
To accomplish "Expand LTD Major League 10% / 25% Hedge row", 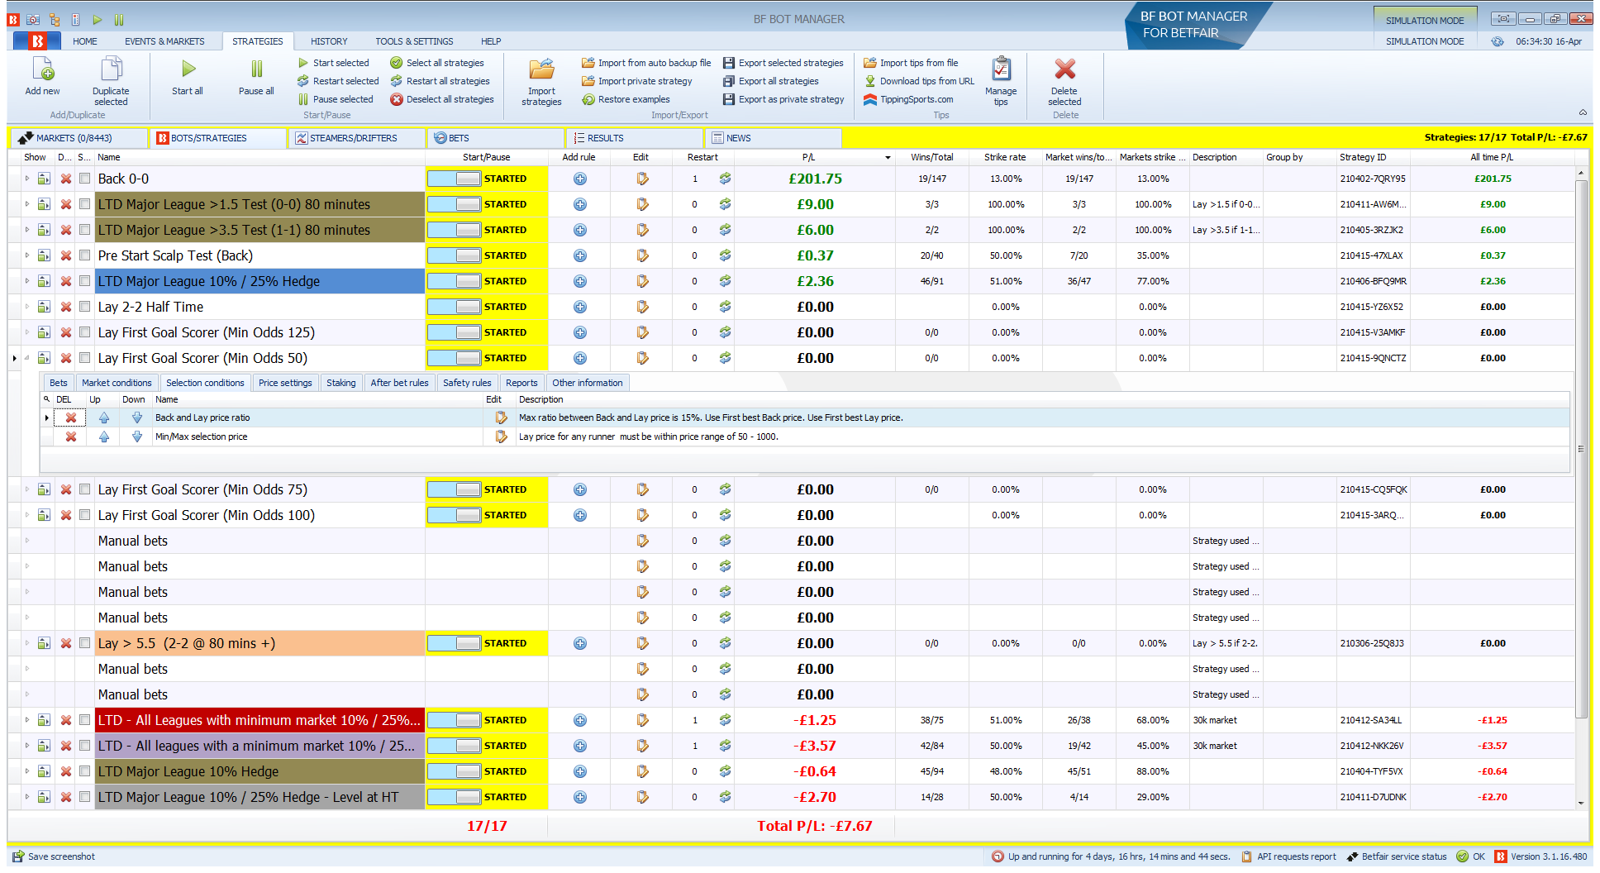I will tap(27, 281).
